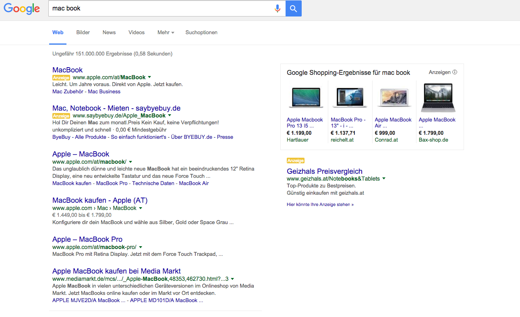
Task: Open the Apple – MacBook Pro result
Action: pyautogui.click(x=87, y=239)
